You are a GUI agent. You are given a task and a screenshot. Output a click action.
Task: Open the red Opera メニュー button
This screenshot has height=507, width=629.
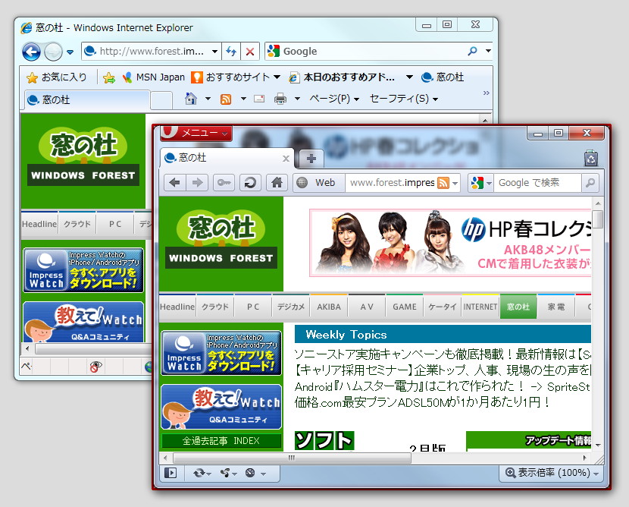tap(196, 132)
